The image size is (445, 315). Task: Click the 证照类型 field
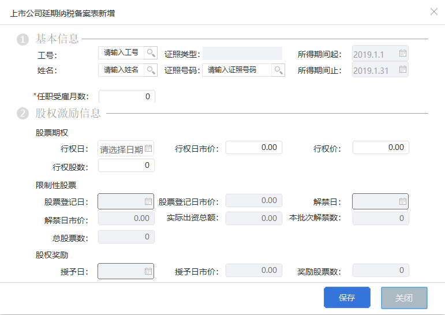coord(242,53)
